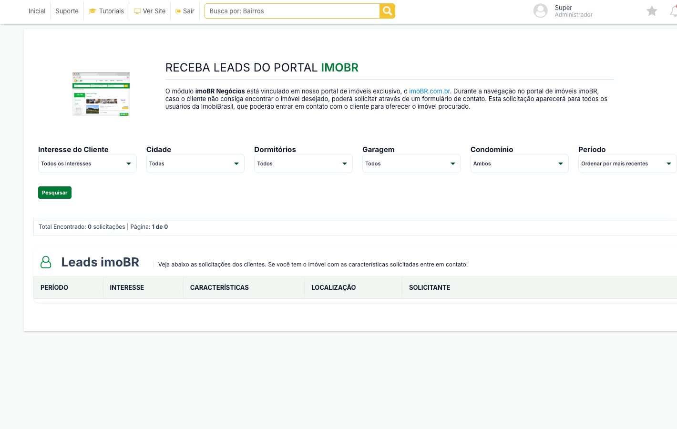Click the SOLICITANTE column header
The height and width of the screenshot is (429, 677).
tap(430, 287)
